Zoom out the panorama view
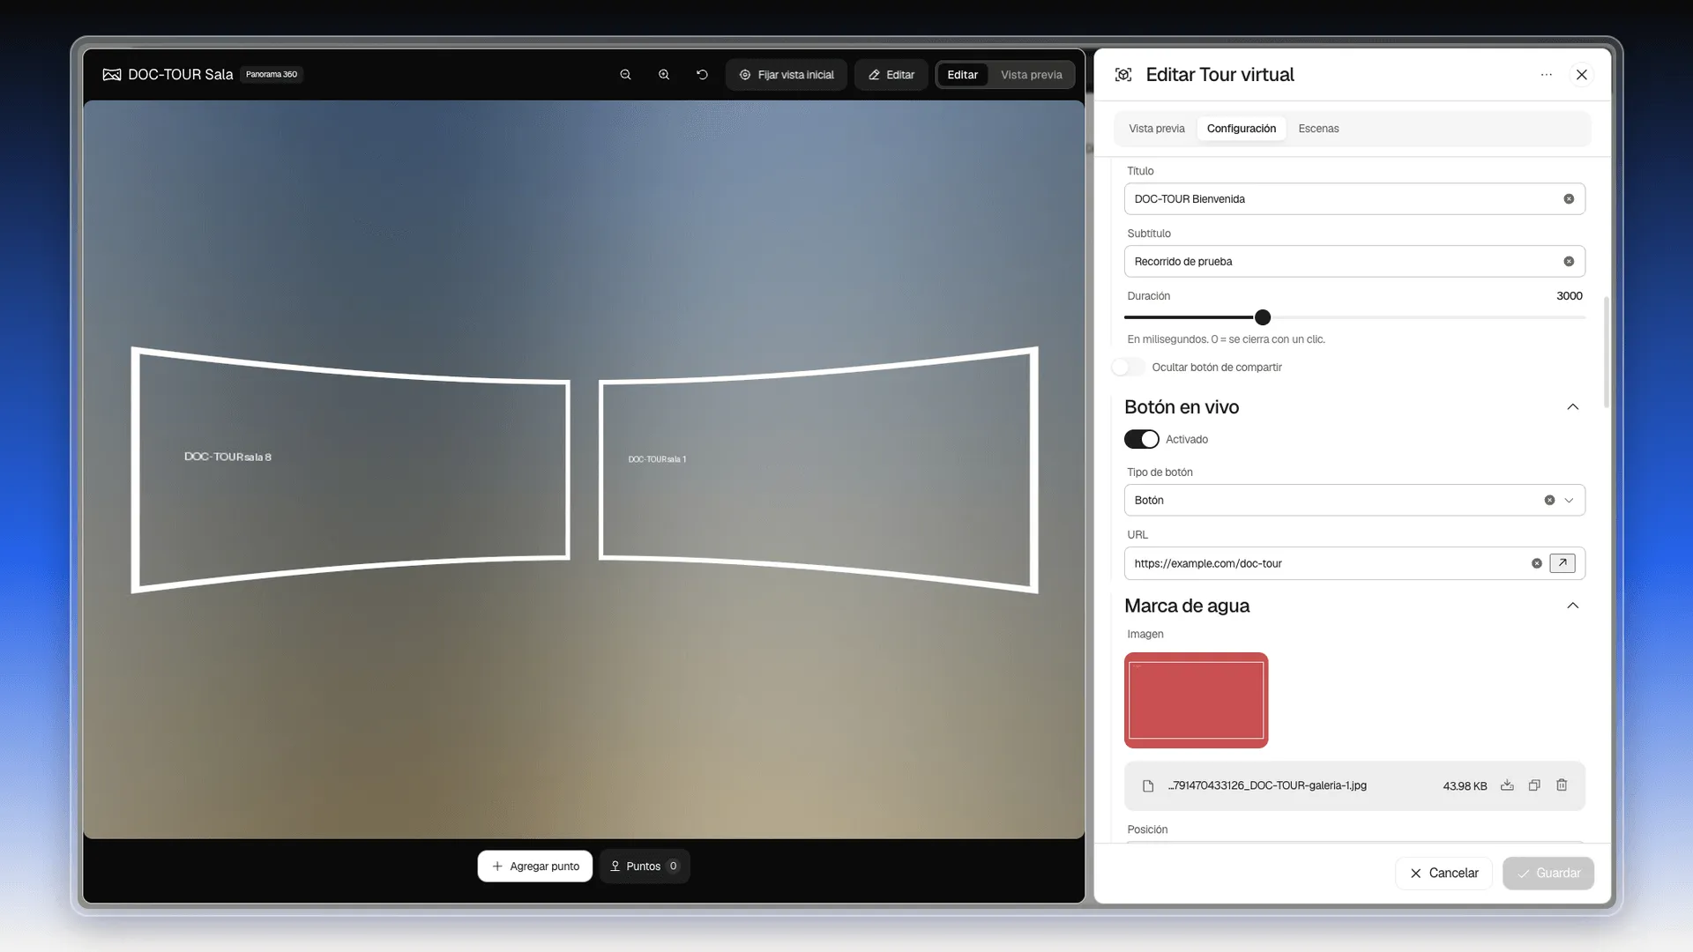 625,75
